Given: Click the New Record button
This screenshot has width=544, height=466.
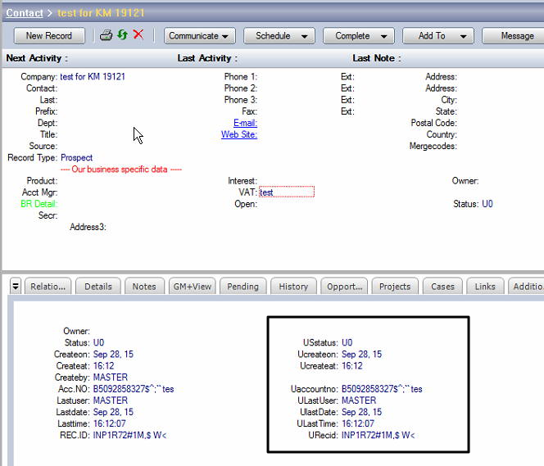Looking at the screenshot, I should [x=49, y=36].
